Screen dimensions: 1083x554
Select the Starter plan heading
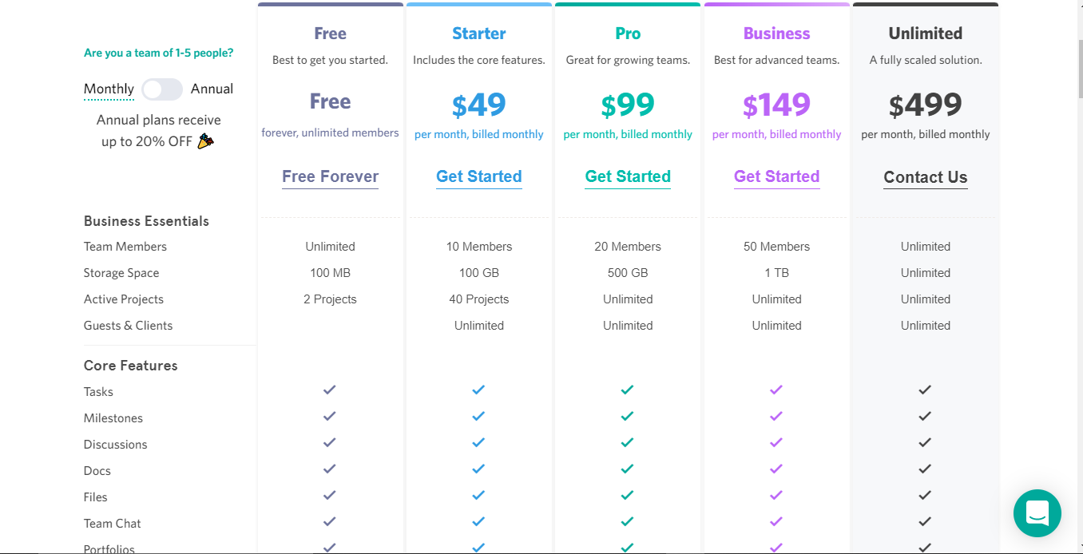(x=478, y=34)
